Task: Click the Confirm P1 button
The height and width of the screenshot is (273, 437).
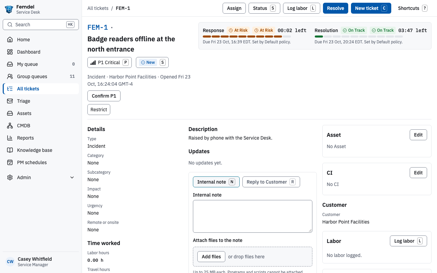Action: (x=104, y=96)
